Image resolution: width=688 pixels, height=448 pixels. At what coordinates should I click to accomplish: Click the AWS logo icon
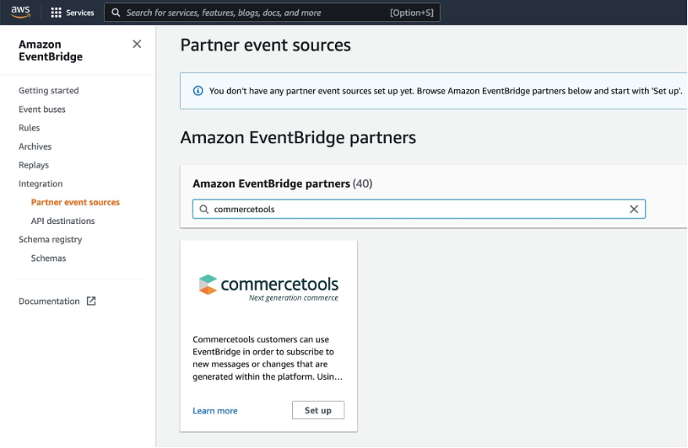[x=20, y=12]
